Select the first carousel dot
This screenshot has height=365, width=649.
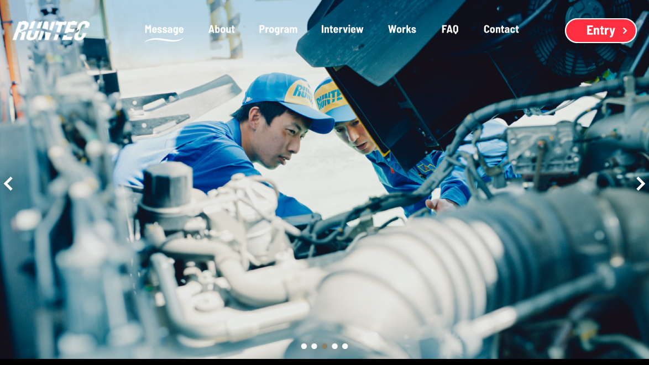[304, 346]
